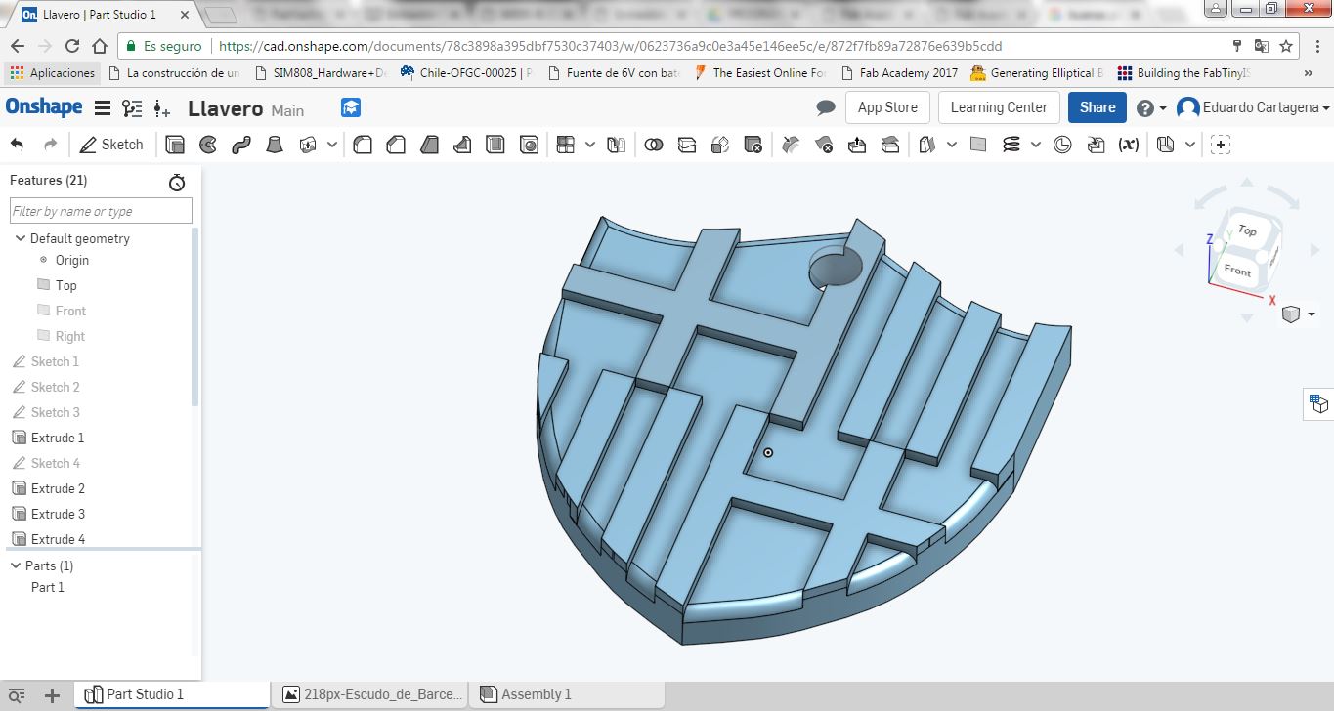Select the Helix tool
Viewport: 1334px width, 711px height.
coord(1011,145)
